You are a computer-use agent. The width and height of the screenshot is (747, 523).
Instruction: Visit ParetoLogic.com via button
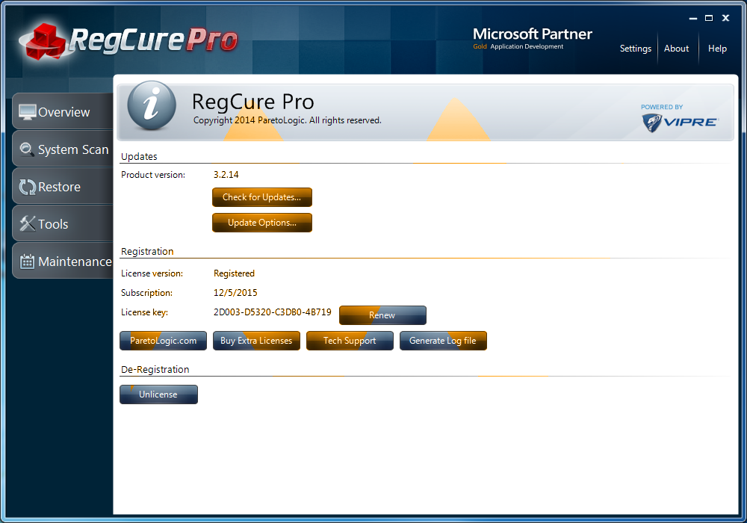point(163,341)
